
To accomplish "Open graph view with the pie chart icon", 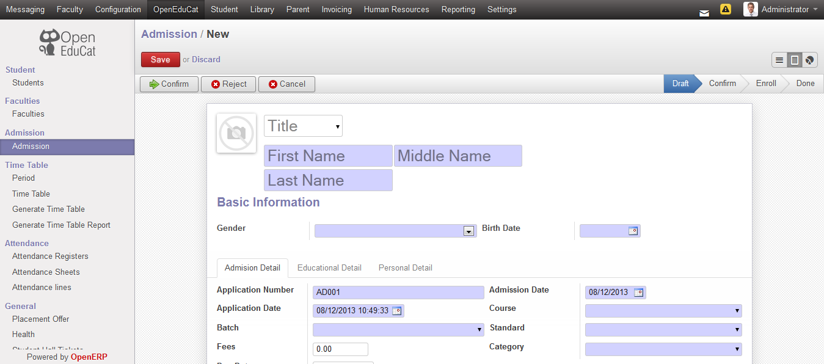I will click(809, 60).
